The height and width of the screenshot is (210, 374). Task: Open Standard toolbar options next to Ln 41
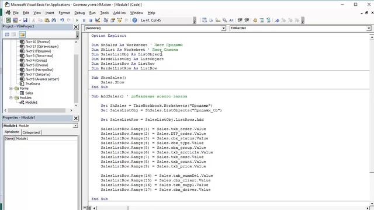click(x=195, y=20)
